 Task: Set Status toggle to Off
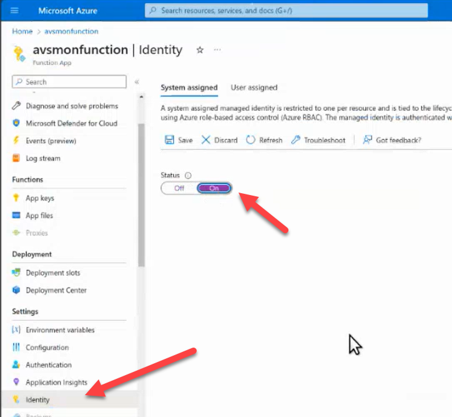point(179,188)
